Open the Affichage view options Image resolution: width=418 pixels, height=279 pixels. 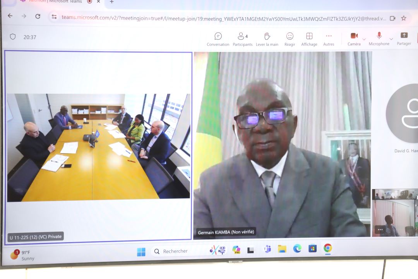coord(309,39)
